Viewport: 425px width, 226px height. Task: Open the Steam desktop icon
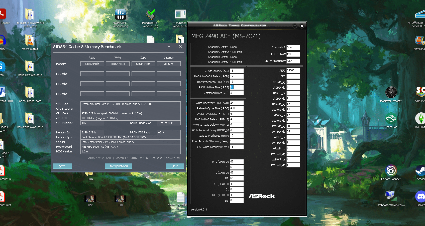tap(420, 170)
